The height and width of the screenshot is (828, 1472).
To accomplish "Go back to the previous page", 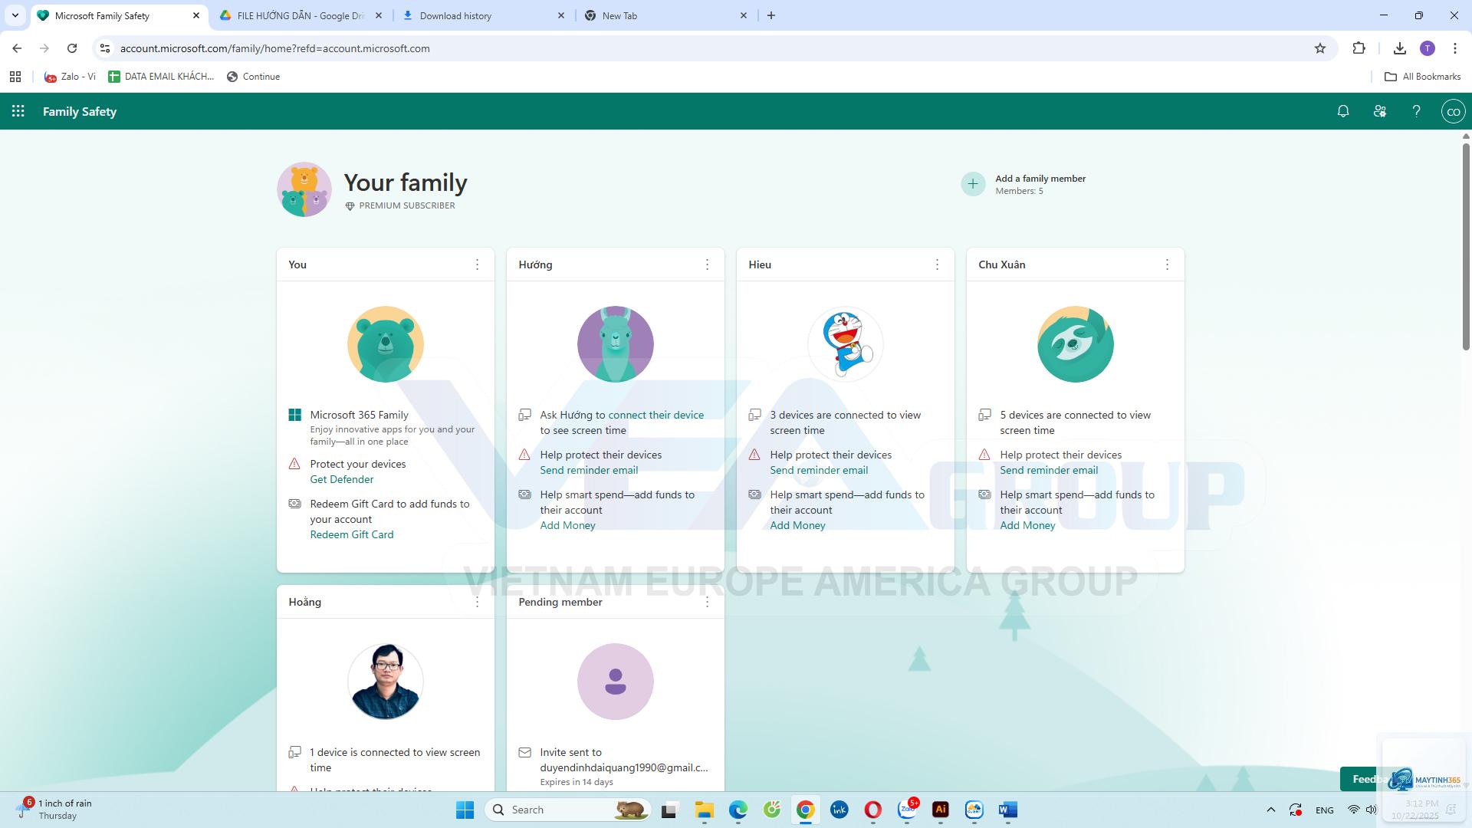I will [x=17, y=48].
